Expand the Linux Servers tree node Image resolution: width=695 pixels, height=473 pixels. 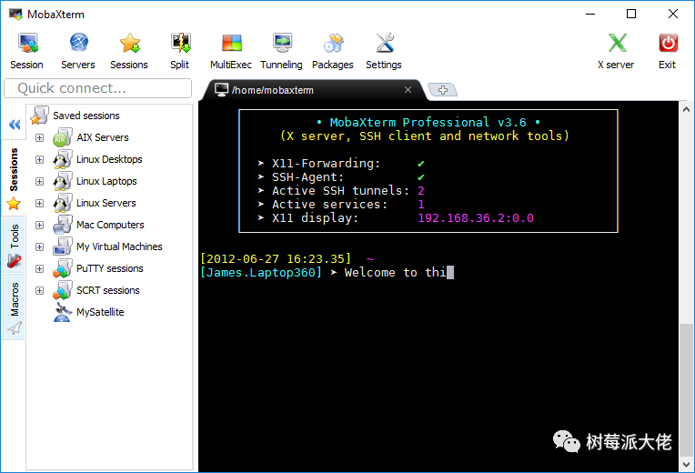click(x=39, y=203)
